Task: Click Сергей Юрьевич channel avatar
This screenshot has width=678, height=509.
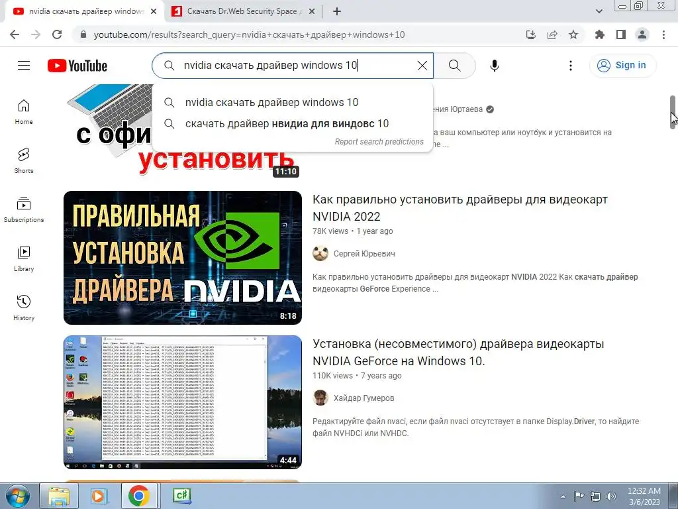Action: coord(320,254)
